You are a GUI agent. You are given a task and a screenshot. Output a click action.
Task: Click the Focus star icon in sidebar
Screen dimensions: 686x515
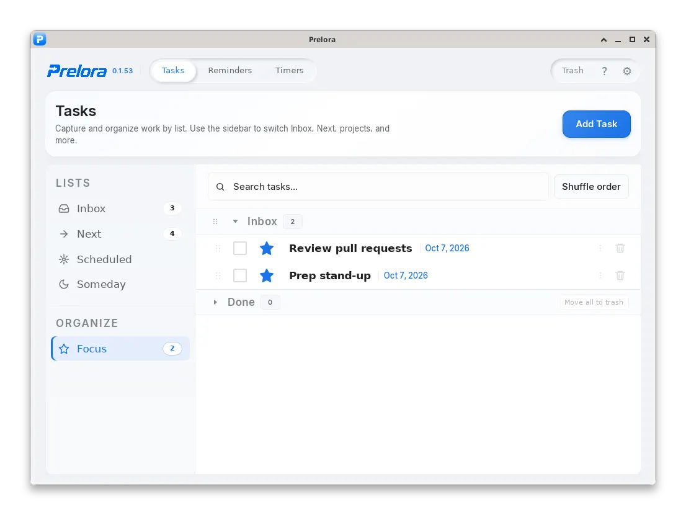[64, 349]
